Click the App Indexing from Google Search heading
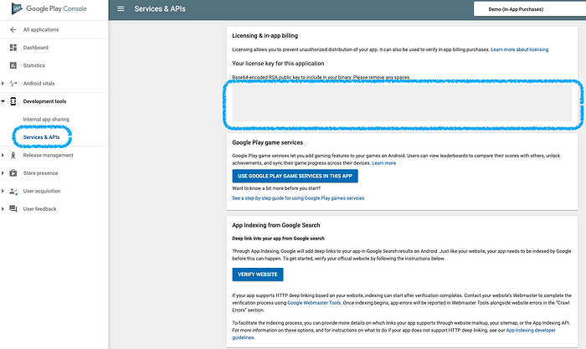This screenshot has height=349, width=586. [275, 225]
